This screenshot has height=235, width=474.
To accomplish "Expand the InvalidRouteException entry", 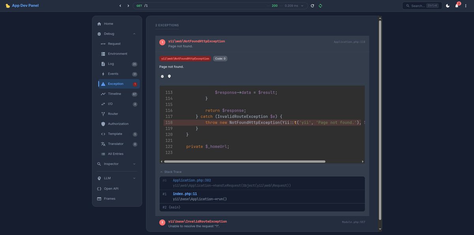I will [262, 224].
